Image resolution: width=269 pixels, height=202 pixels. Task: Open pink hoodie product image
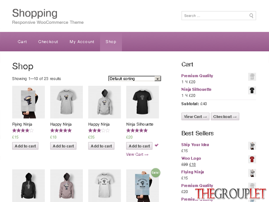click(x=66, y=186)
